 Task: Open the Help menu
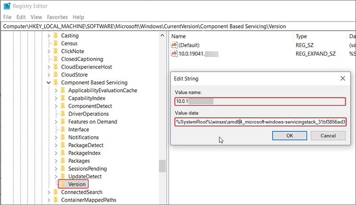(x=78, y=17)
